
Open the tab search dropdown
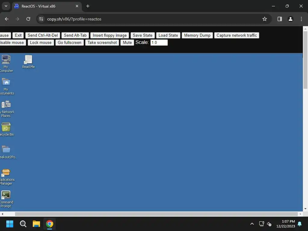pos(6,6)
